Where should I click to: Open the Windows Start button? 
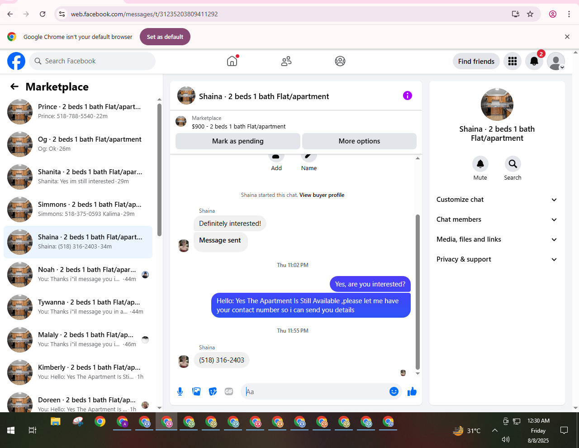click(11, 430)
